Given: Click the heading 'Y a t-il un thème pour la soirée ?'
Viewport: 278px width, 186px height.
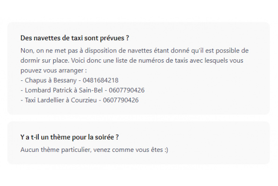Looking at the screenshot, I should pyautogui.click(x=70, y=137).
